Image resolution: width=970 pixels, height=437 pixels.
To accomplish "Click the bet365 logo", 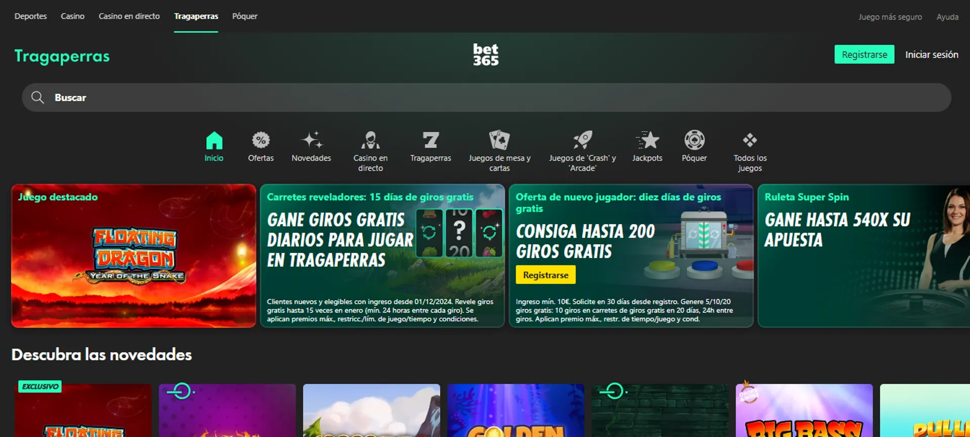I will [486, 54].
